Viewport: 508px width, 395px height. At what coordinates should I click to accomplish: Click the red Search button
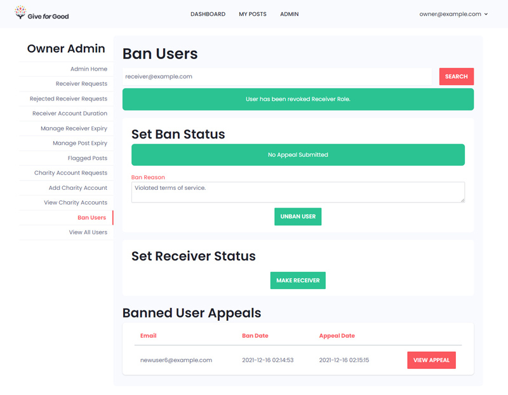tap(456, 76)
